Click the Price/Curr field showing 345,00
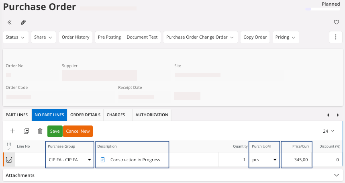This screenshot has height=183, width=345. tap(296, 160)
